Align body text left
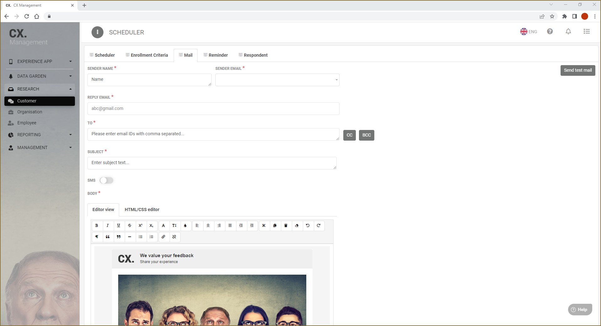Viewport: 601px width, 326px height. (x=197, y=225)
